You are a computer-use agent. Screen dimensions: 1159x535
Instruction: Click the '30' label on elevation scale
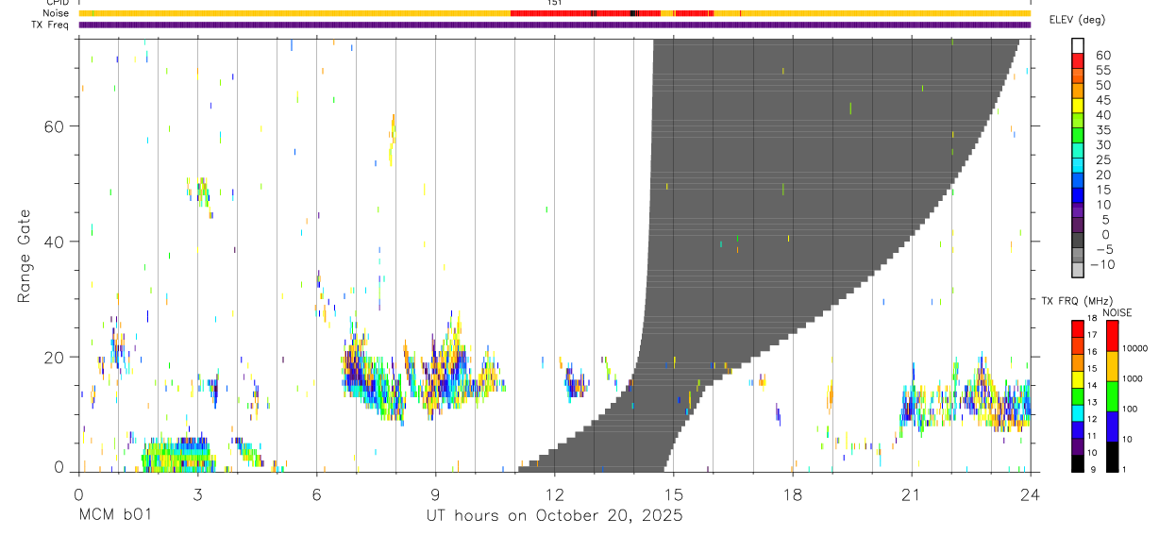pyautogui.click(x=1102, y=145)
